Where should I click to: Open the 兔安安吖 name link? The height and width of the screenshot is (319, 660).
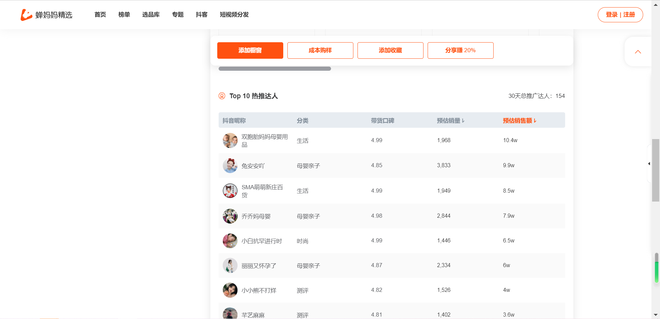point(253,166)
